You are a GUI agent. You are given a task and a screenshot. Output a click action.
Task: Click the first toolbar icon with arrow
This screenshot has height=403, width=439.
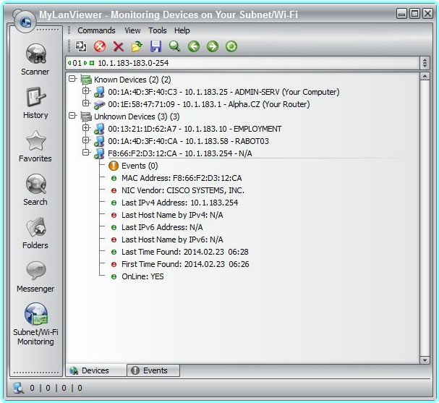81,46
